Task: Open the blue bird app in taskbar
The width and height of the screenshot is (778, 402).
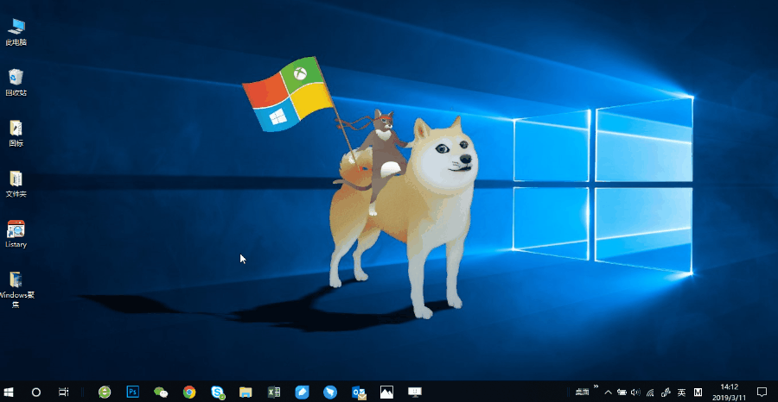Action: (330, 393)
